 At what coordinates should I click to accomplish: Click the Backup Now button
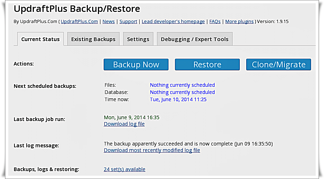point(136,64)
